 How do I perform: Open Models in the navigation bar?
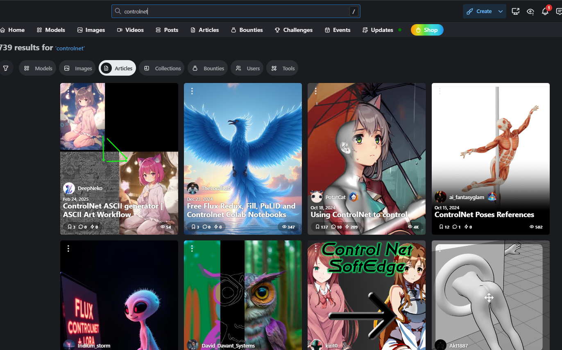pyautogui.click(x=51, y=30)
